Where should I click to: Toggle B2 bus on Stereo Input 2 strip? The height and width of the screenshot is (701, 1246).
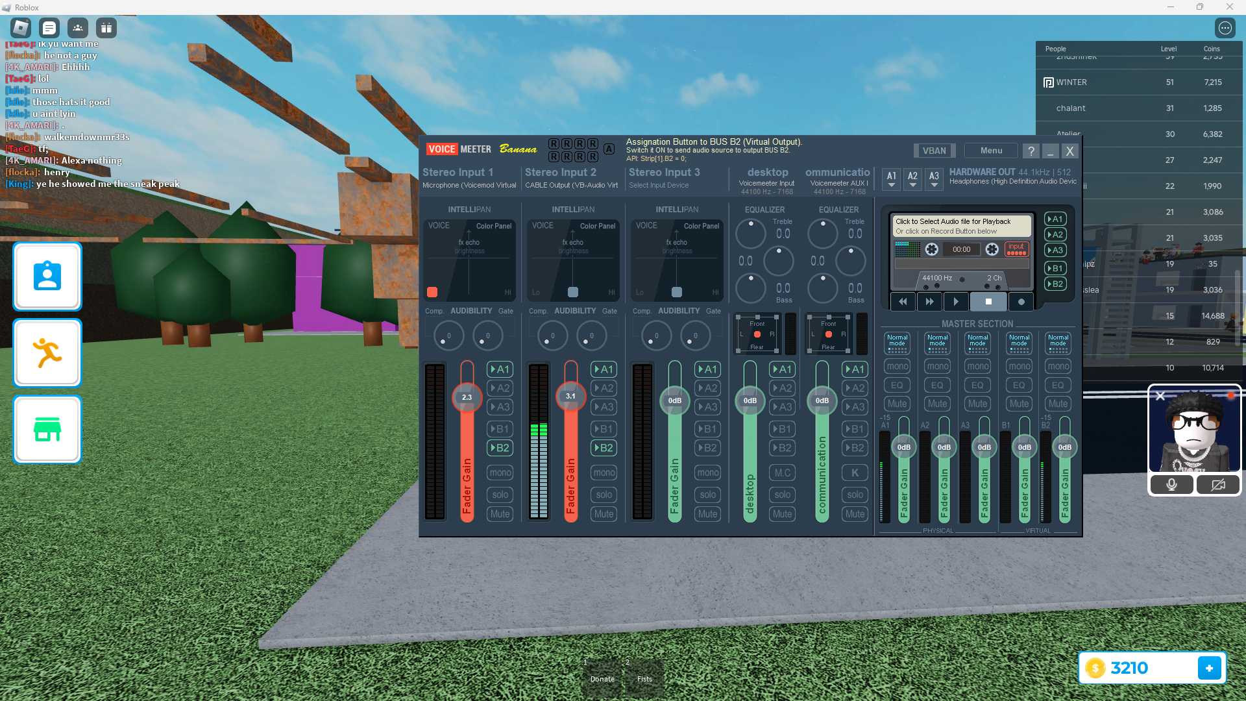604,448
